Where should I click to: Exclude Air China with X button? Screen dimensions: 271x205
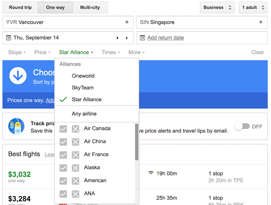[76, 142]
